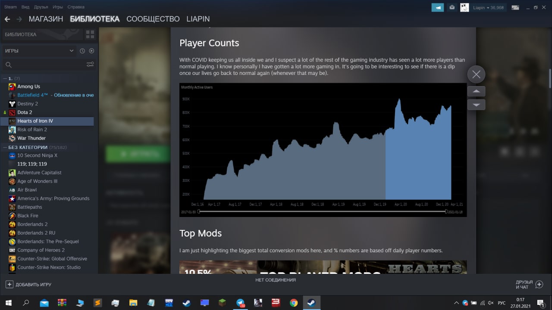Viewport: 552px width, 310px height.
Task: Click the Steam announcements megaphone icon
Action: [x=438, y=7]
